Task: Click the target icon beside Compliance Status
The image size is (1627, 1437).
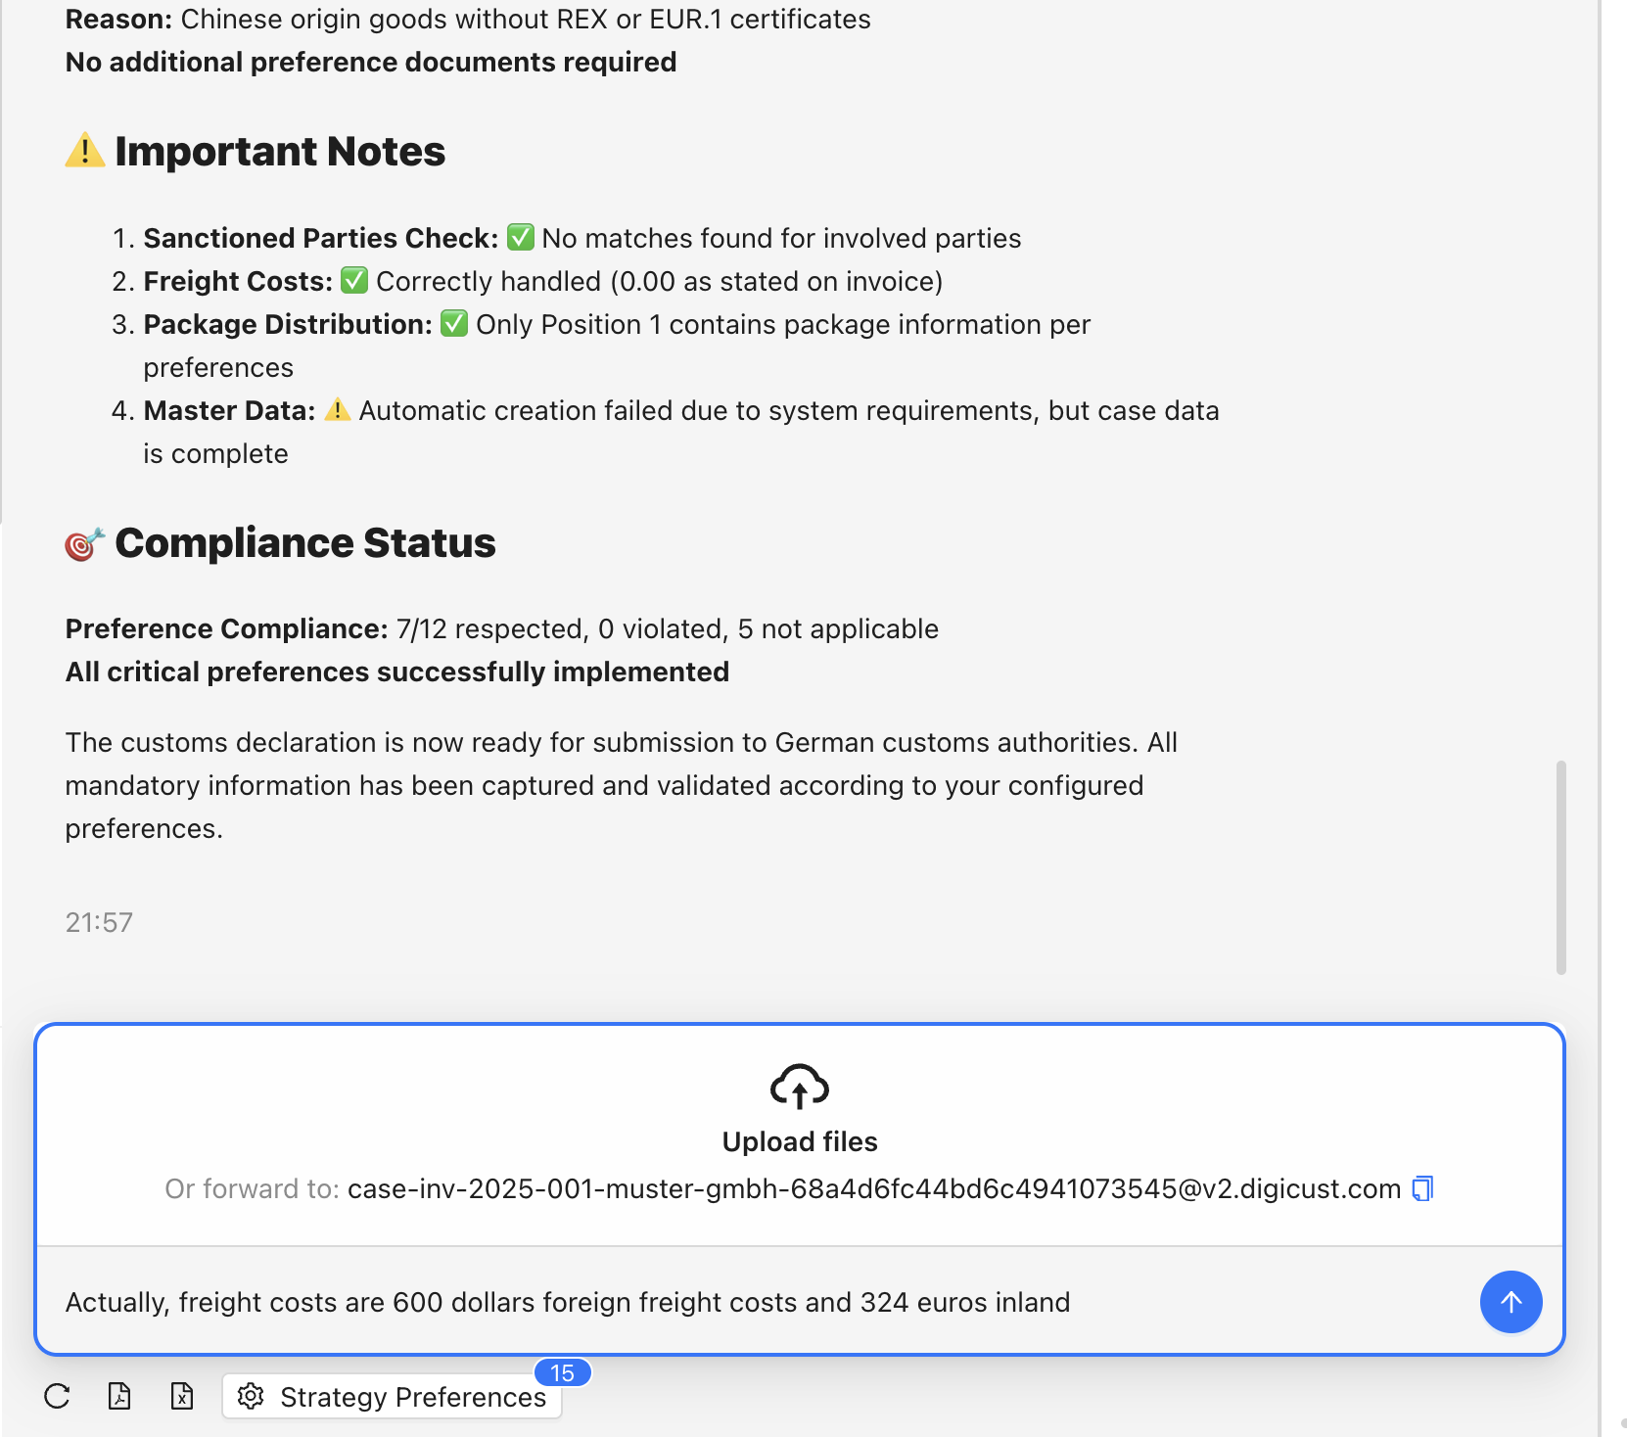Action: tap(84, 543)
